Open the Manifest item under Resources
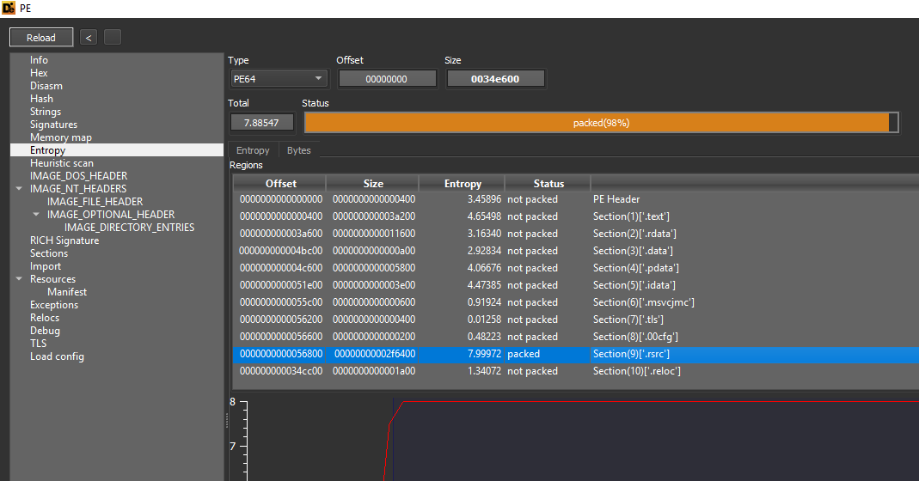 click(x=67, y=292)
